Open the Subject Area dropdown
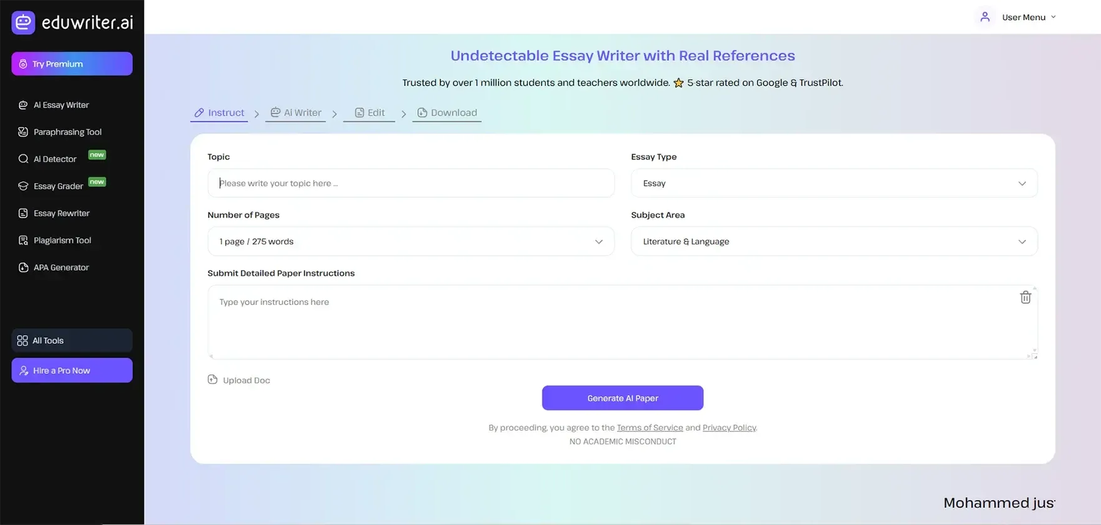Screen dimensions: 1101x525 tap(833, 241)
